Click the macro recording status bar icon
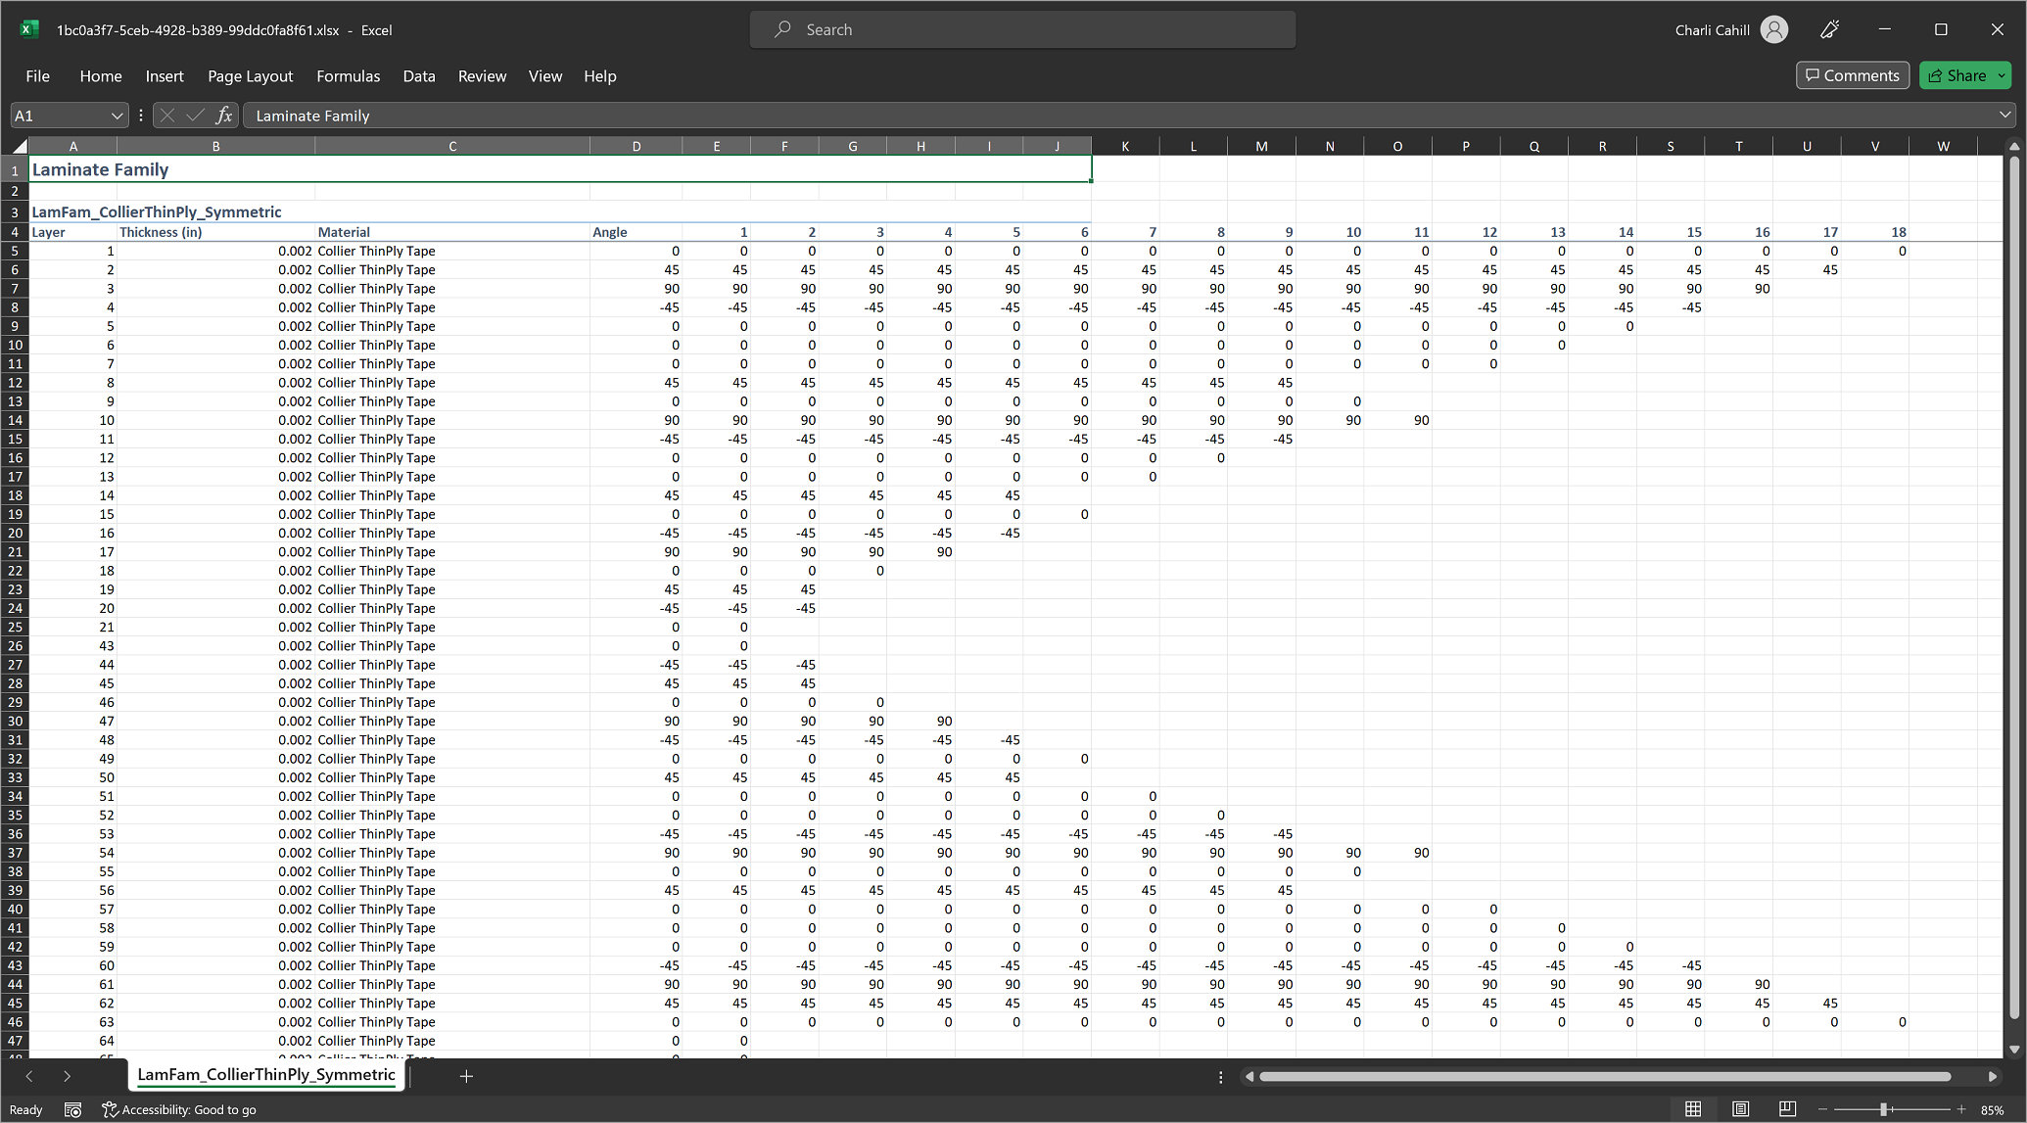 (72, 1109)
